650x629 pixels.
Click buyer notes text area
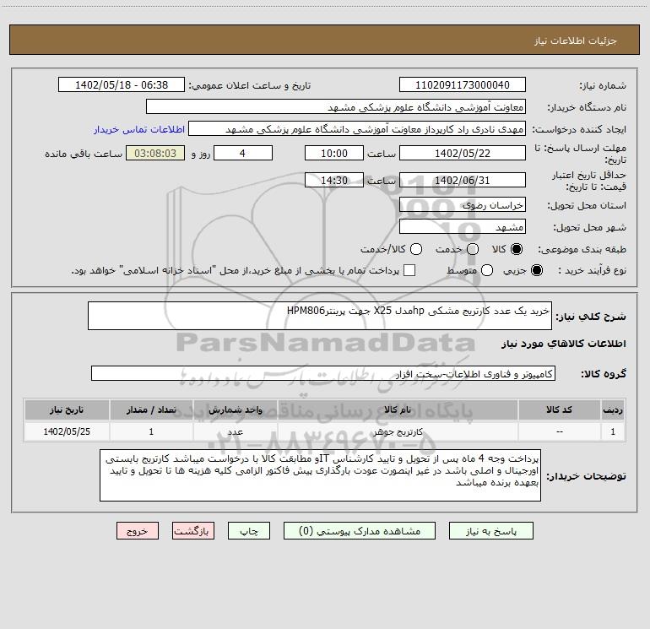tap(320, 475)
